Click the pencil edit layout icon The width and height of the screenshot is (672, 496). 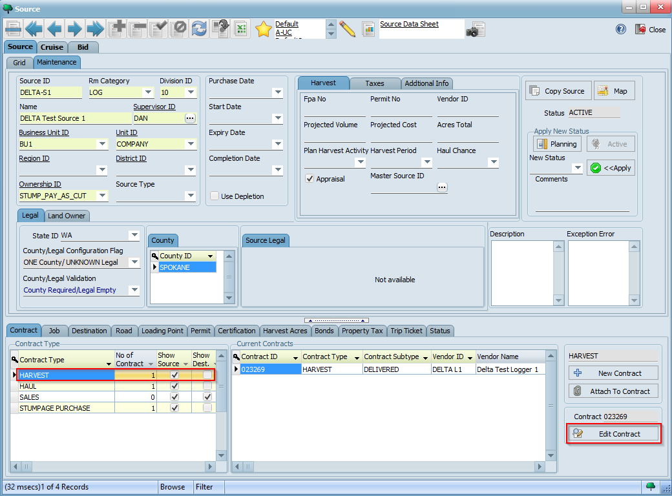click(347, 29)
